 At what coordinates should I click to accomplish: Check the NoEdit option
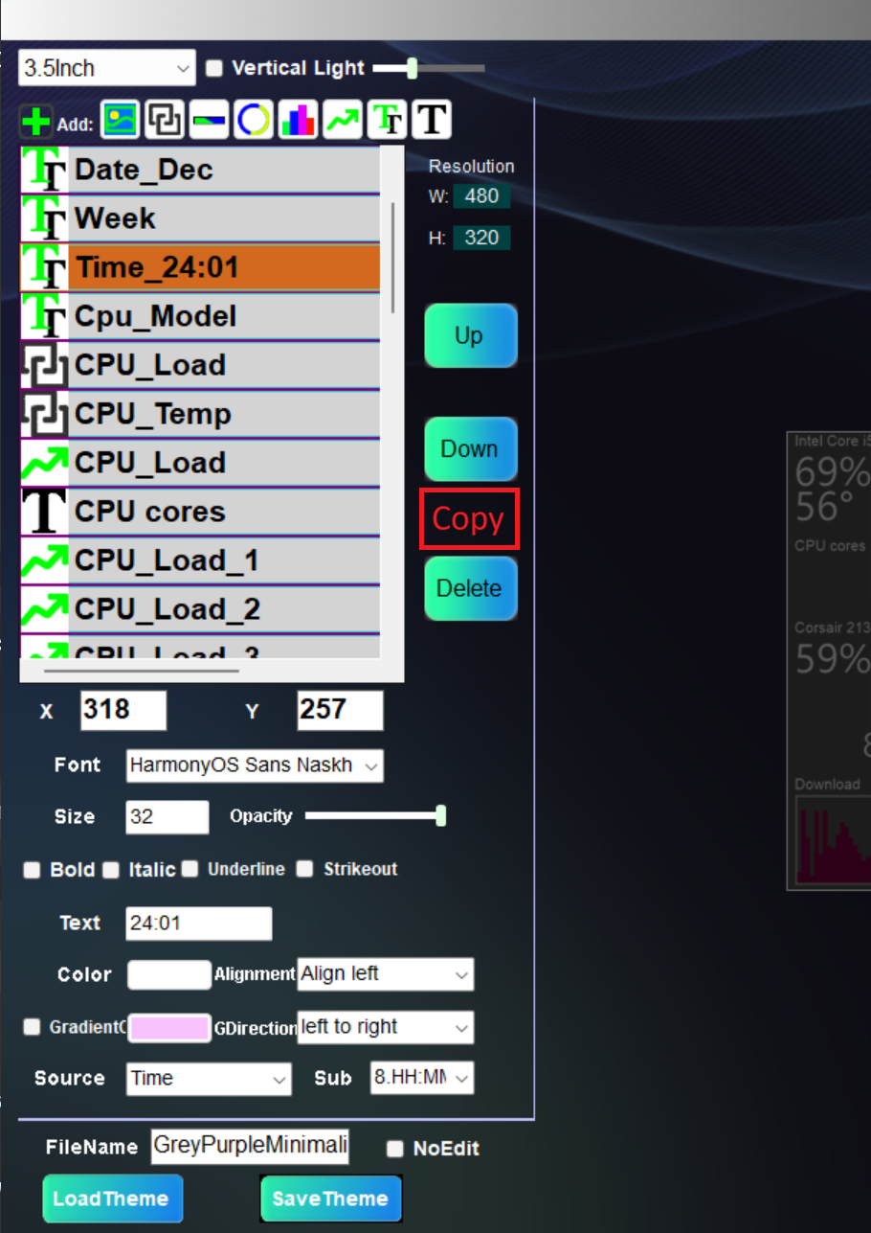pos(395,1149)
